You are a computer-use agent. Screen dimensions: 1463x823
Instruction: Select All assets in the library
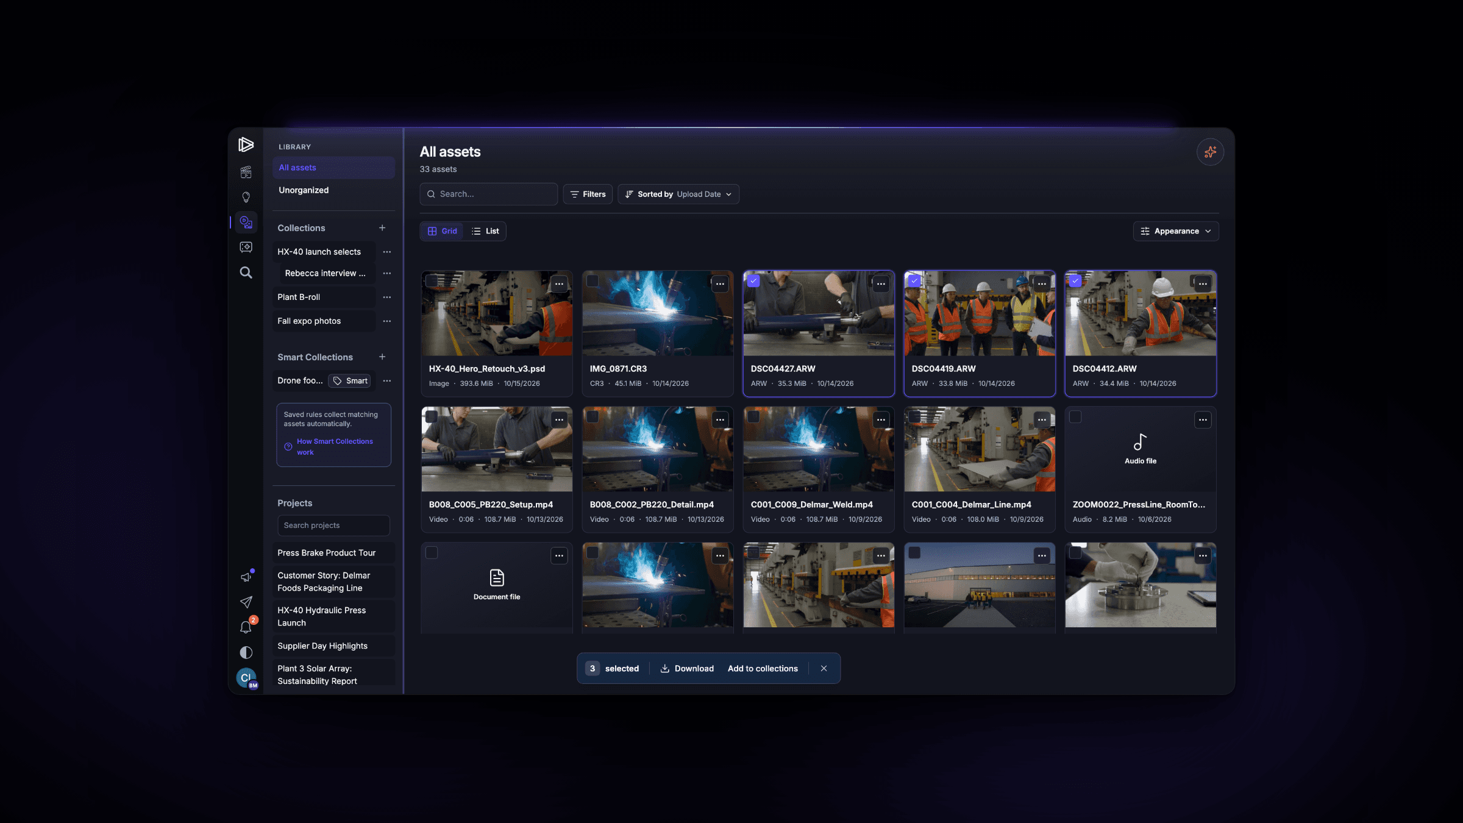333,168
